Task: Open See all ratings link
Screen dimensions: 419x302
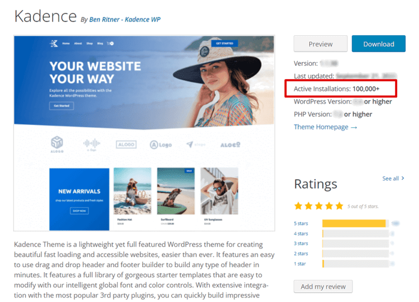Action: 393,178
